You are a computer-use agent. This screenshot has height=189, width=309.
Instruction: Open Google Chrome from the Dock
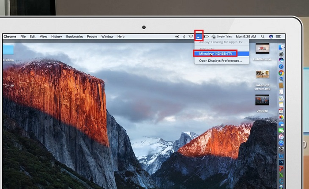tap(281, 73)
